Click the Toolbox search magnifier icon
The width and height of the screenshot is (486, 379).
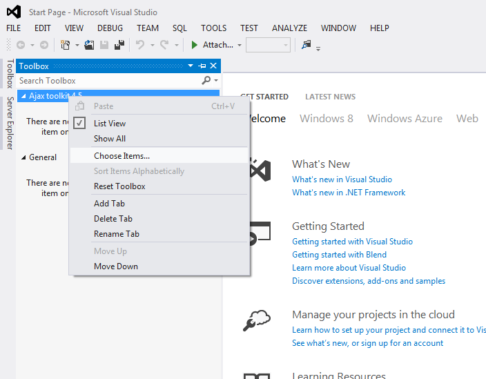click(x=206, y=80)
